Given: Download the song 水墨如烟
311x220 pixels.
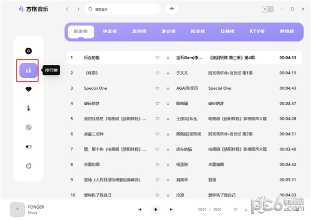Looking at the screenshot, I should click(x=168, y=164).
